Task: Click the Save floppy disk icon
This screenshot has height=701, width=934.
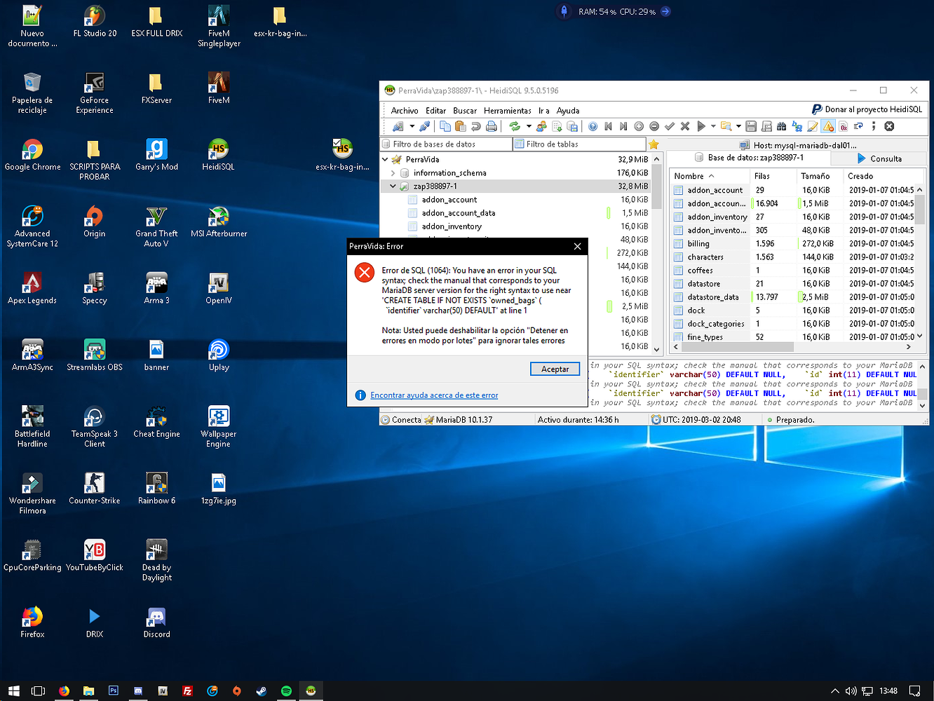Action: (x=751, y=127)
